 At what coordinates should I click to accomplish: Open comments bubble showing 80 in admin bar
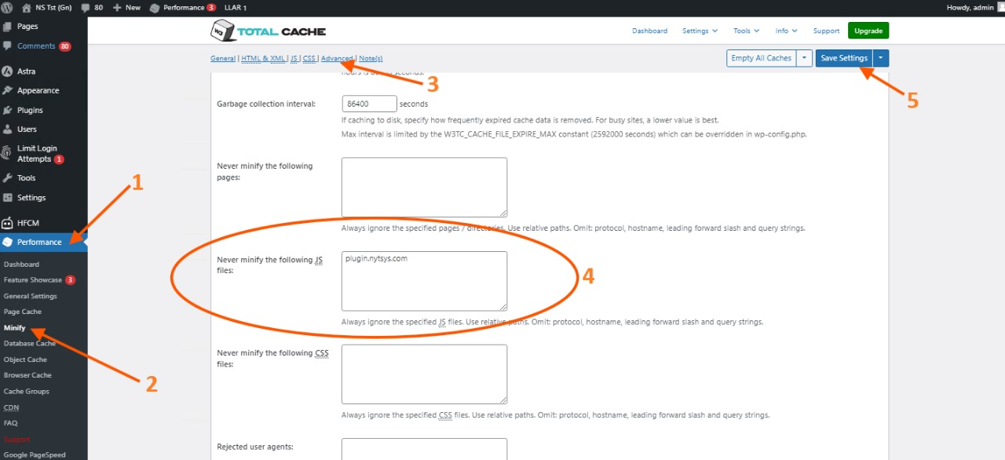point(92,7)
